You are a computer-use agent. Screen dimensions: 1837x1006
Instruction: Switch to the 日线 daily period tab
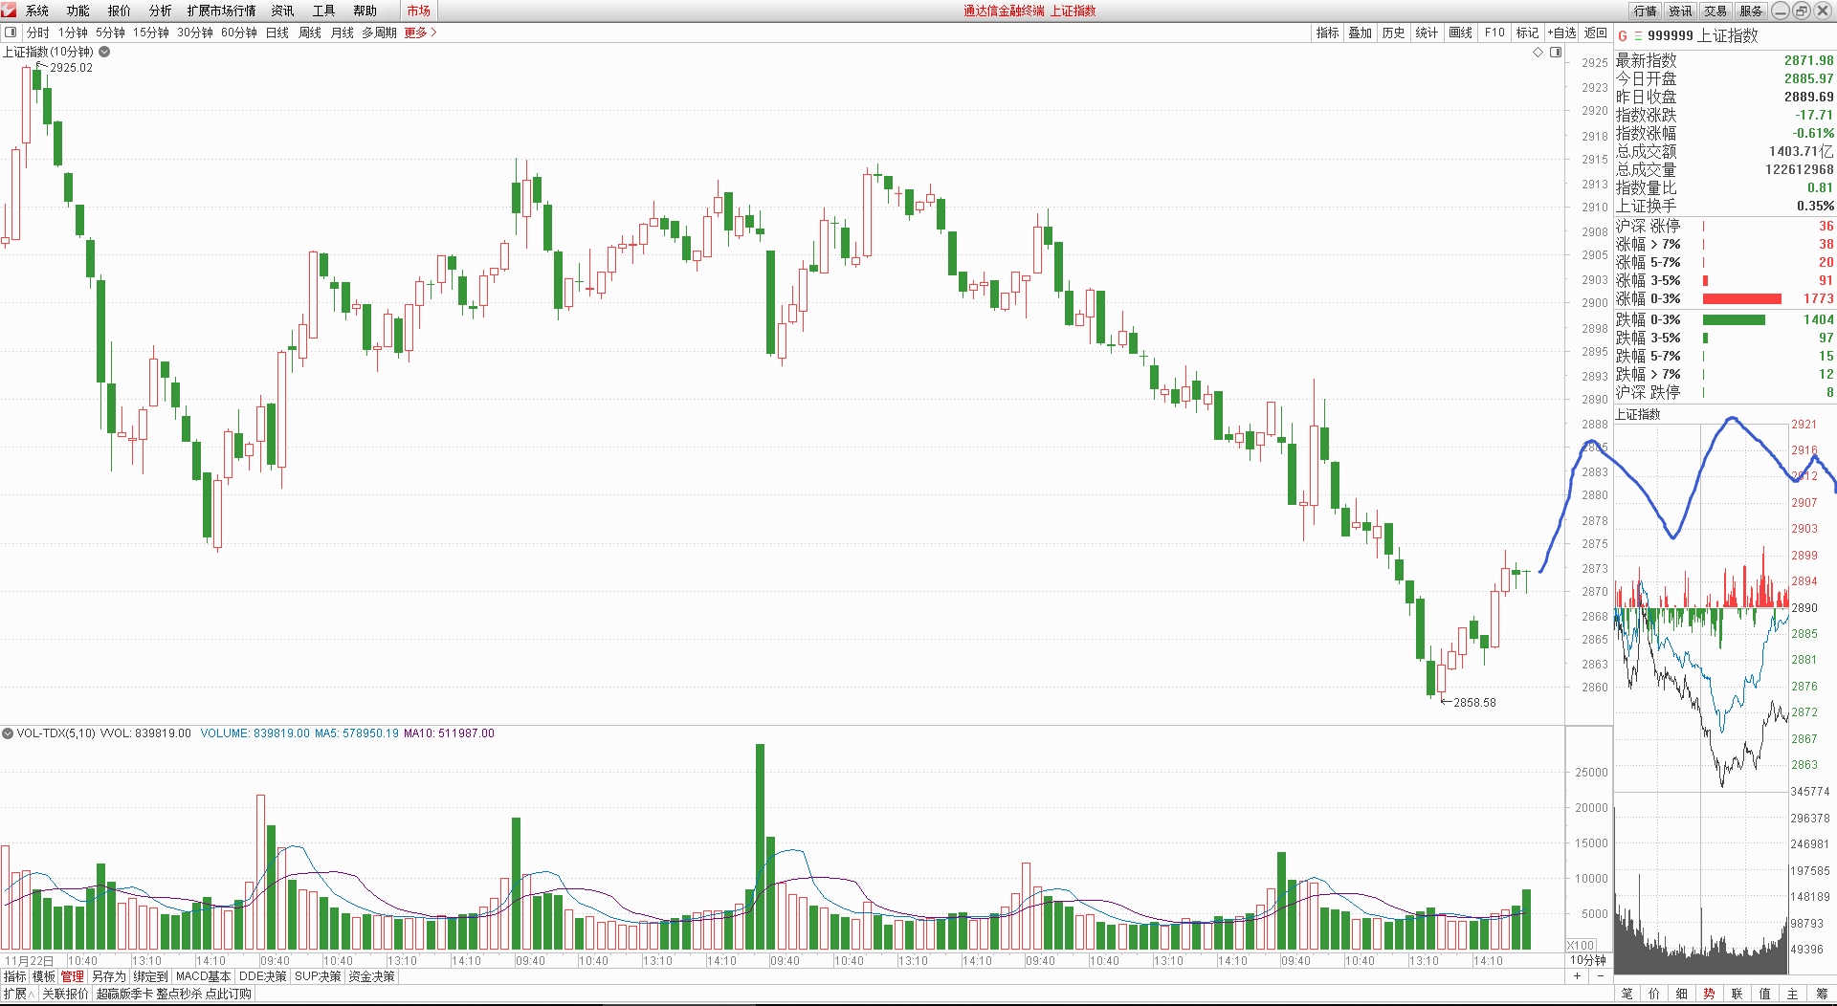point(277,33)
